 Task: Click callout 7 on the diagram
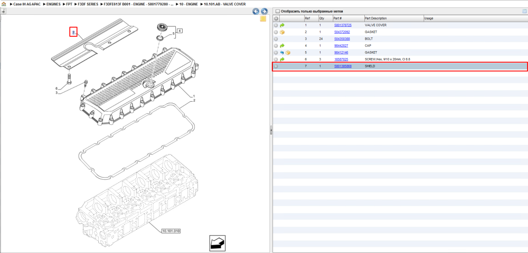73,32
